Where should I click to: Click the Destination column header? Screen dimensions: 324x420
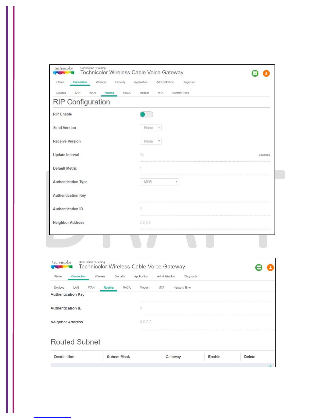(64, 357)
